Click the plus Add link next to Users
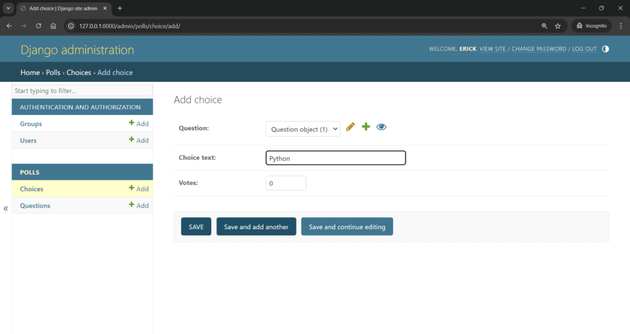 click(x=138, y=141)
